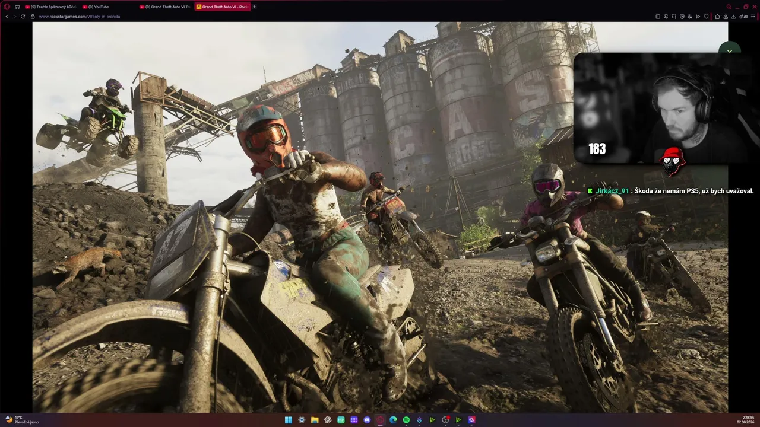Open File Explorer from the taskbar
This screenshot has height=427, width=760.
(x=315, y=420)
